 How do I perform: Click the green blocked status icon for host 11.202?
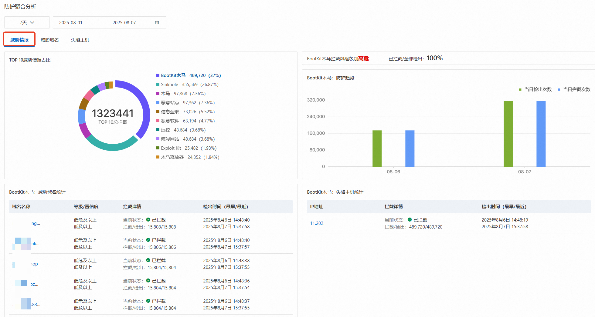pyautogui.click(x=410, y=220)
